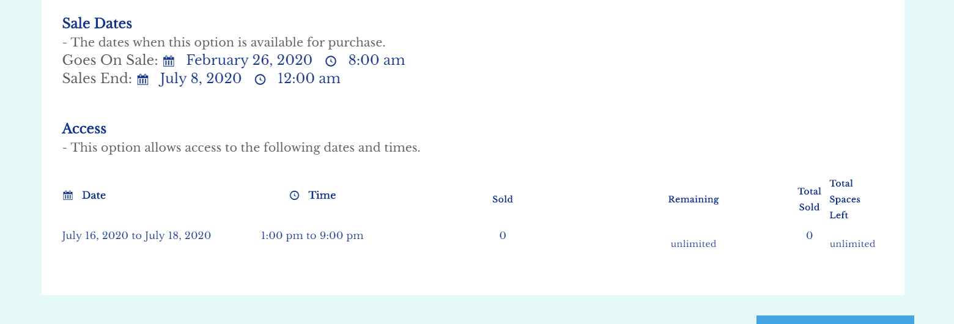Click the Remaining column header
This screenshot has height=324, width=954.
pos(693,199)
